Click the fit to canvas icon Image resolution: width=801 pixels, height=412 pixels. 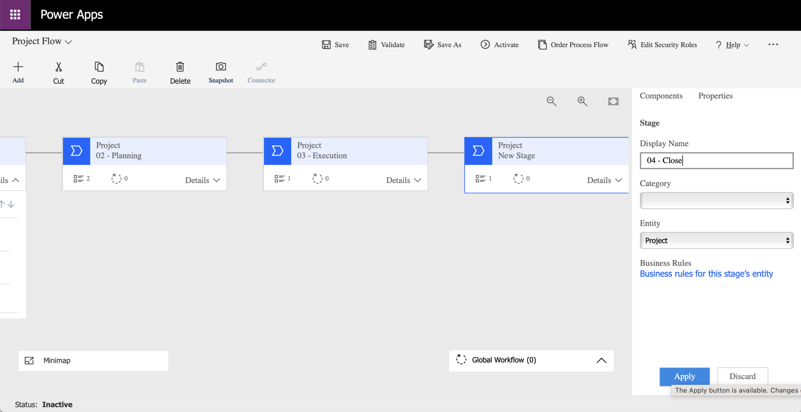click(613, 101)
